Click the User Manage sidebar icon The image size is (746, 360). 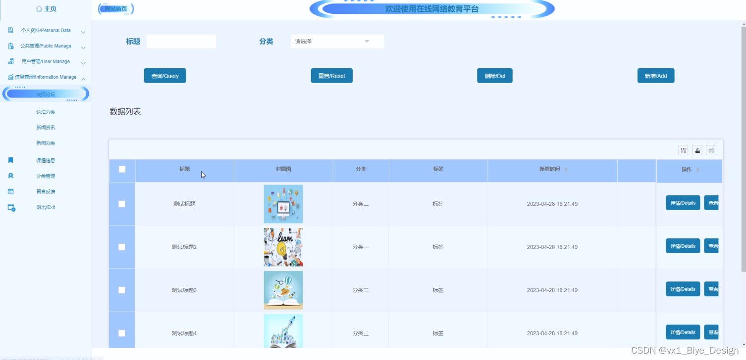click(x=10, y=61)
